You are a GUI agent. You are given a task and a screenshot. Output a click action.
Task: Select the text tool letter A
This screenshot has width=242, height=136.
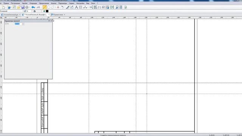coord(76,7)
